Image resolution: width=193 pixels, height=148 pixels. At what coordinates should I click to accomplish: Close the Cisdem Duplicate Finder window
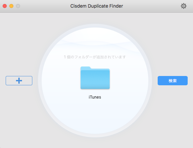click(x=5, y=6)
